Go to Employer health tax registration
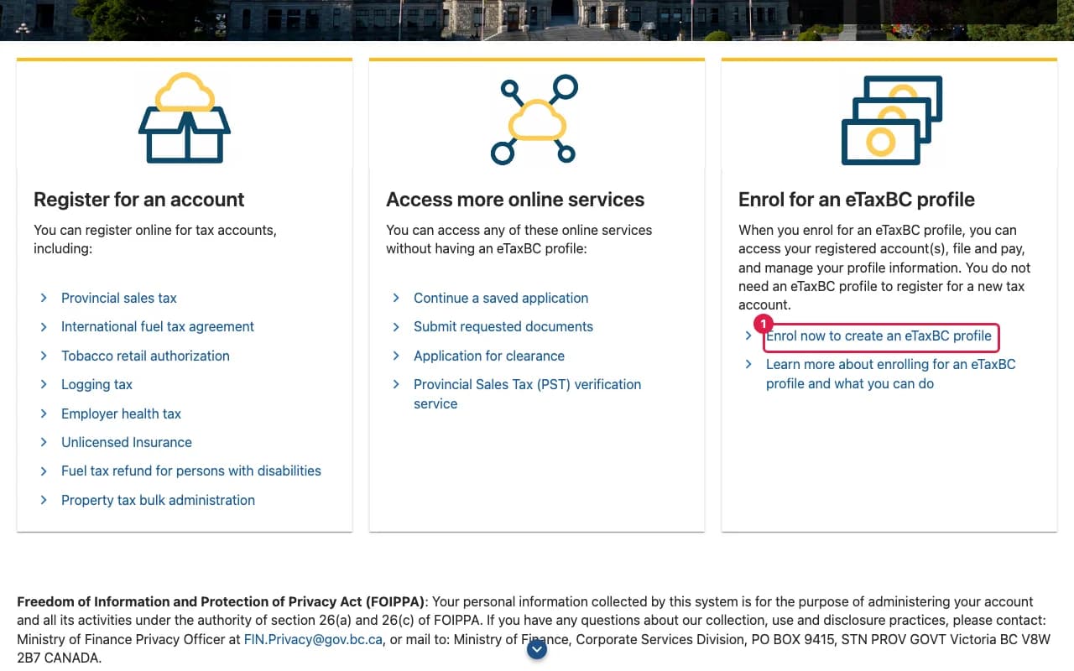The image size is (1074, 671). point(121,414)
